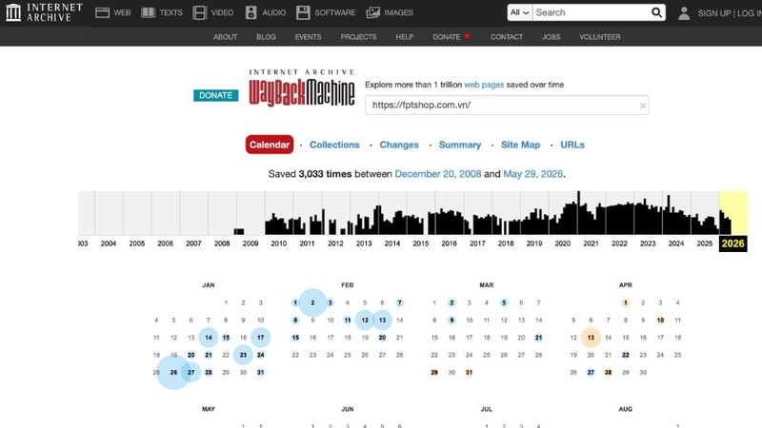Open the Web section icon

[x=102, y=12]
